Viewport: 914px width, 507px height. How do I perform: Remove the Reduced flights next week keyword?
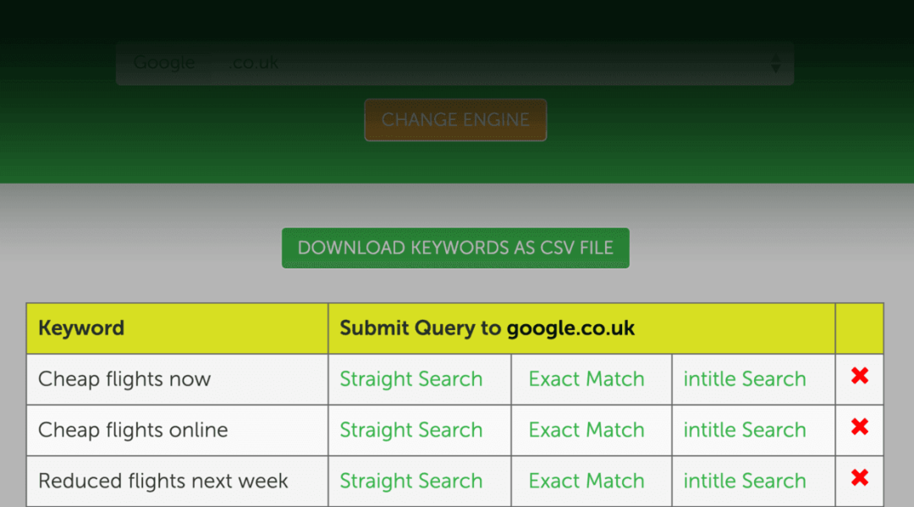coord(860,478)
